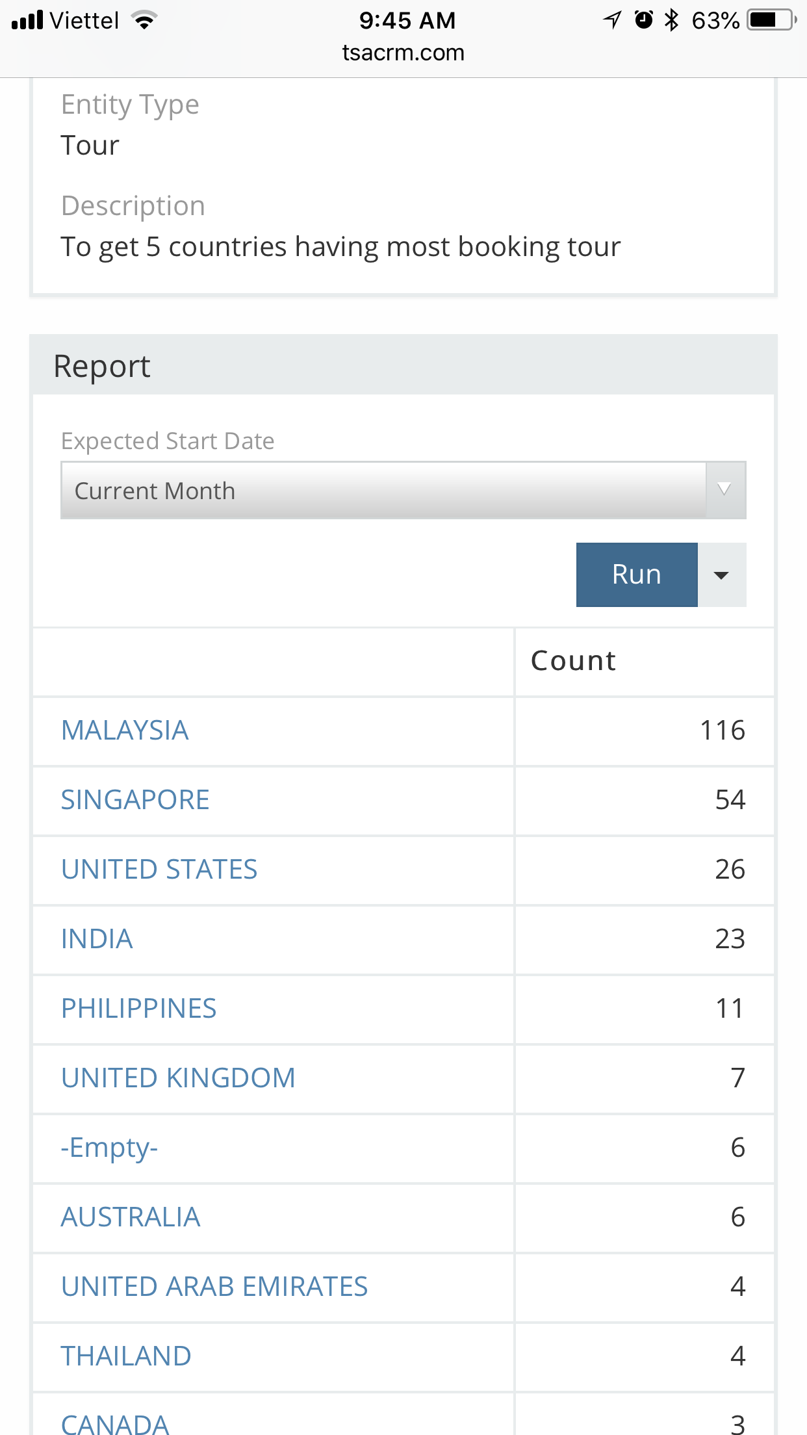Select the Current Month date field
The width and height of the screenshot is (807, 1435).
tap(383, 490)
